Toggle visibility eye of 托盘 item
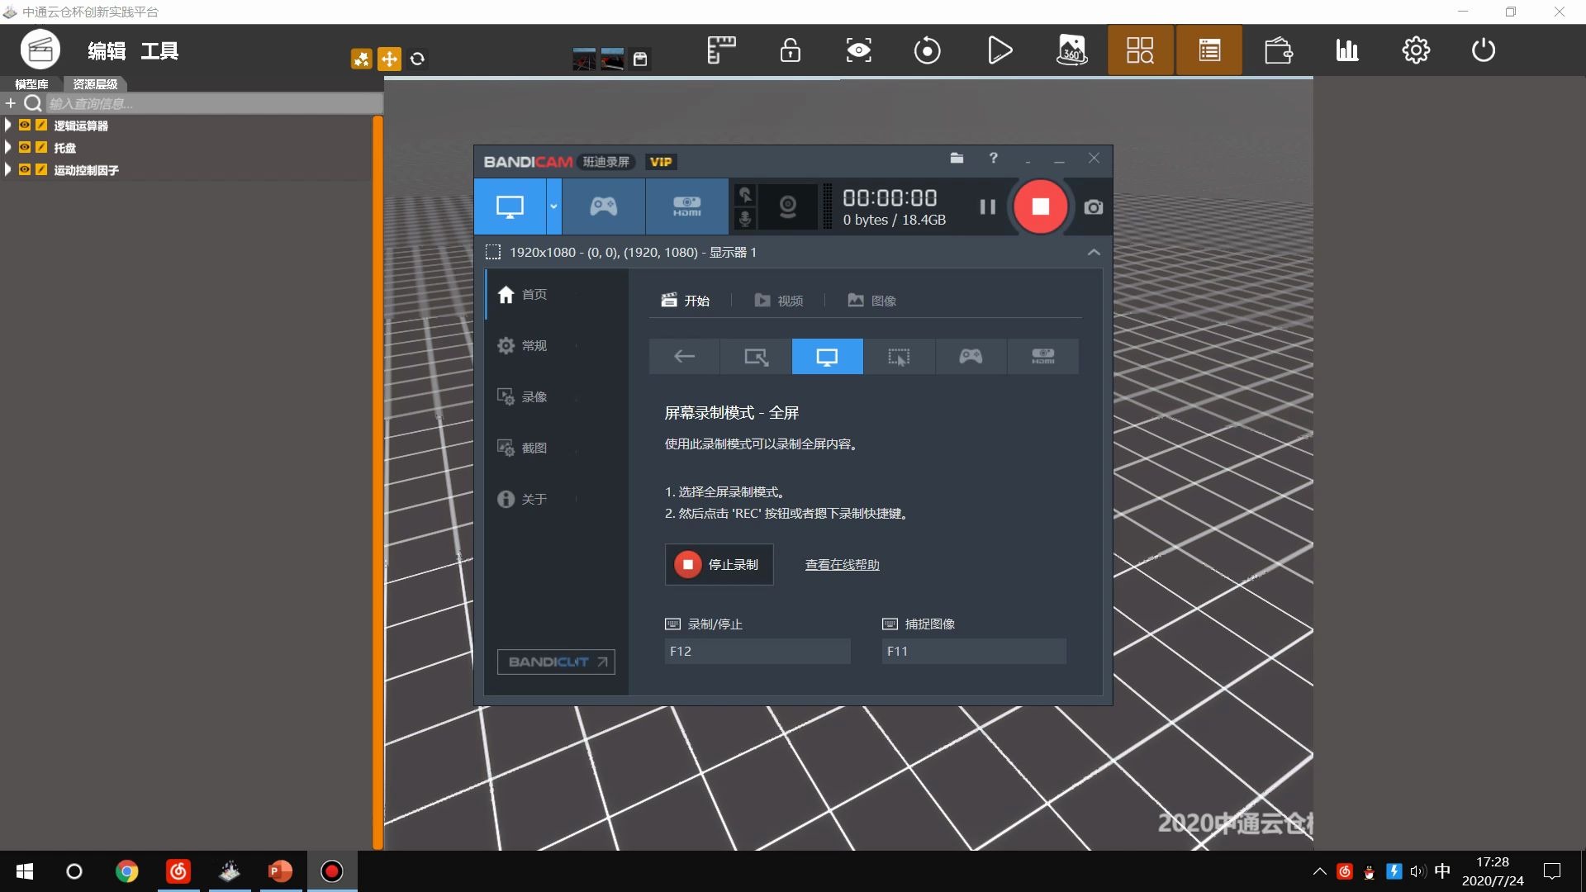 [x=25, y=148]
